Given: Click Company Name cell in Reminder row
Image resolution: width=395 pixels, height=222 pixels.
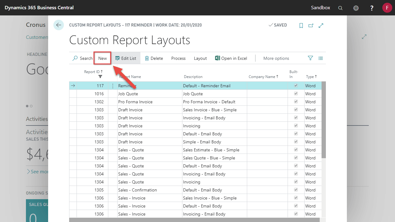Looking at the screenshot, I should 267,86.
